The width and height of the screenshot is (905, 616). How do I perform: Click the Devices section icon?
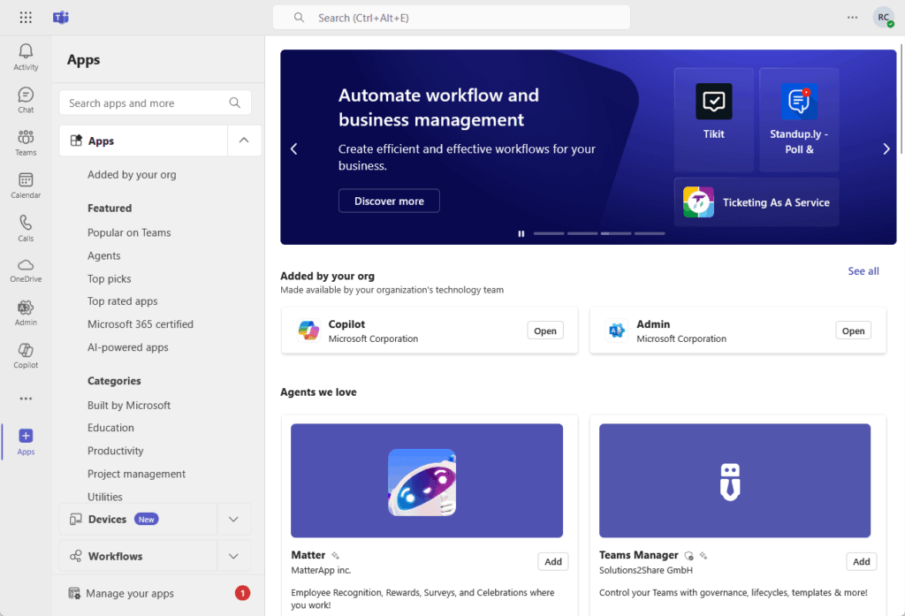tap(76, 519)
